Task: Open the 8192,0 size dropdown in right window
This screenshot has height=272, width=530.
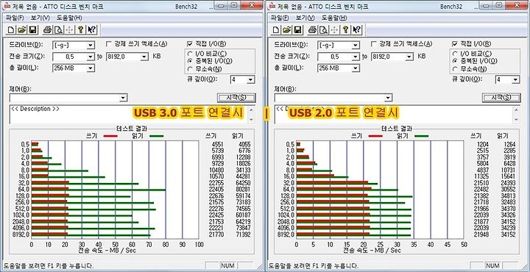Action: coord(409,57)
